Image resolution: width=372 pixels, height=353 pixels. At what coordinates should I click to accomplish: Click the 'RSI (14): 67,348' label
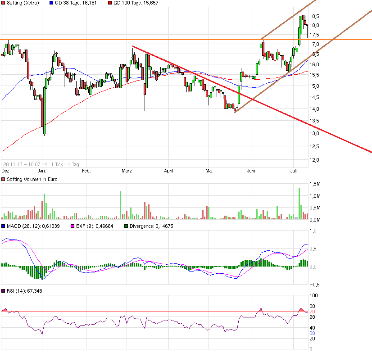tap(24, 291)
